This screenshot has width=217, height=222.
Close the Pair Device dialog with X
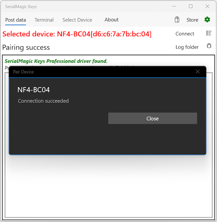(197, 72)
